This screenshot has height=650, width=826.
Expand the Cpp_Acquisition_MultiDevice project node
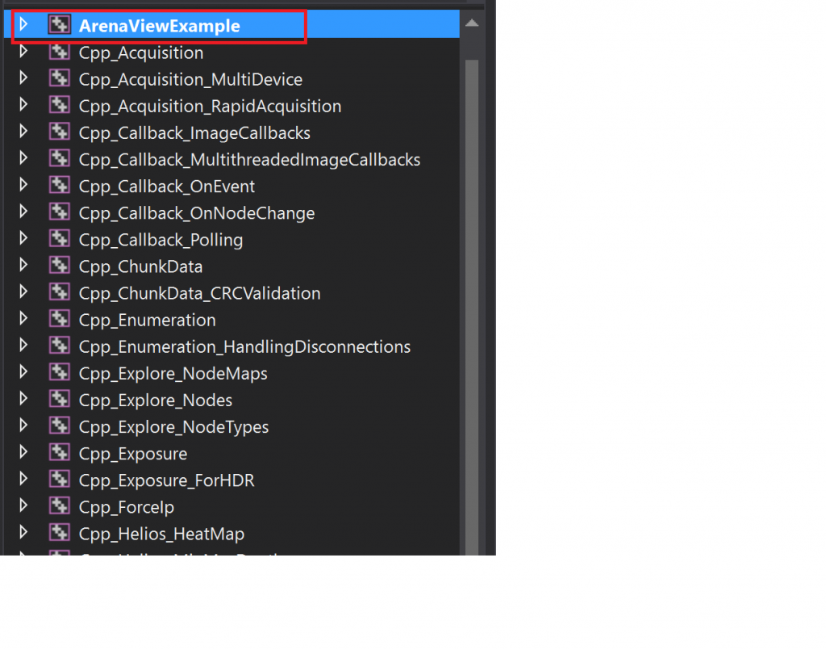pos(23,78)
